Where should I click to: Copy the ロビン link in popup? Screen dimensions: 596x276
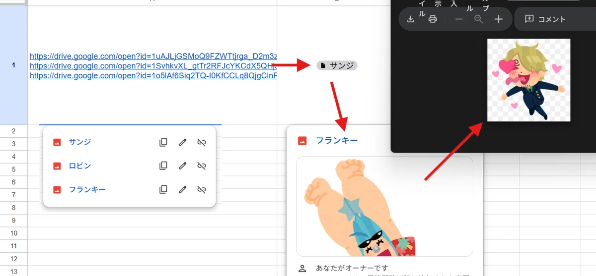(163, 166)
